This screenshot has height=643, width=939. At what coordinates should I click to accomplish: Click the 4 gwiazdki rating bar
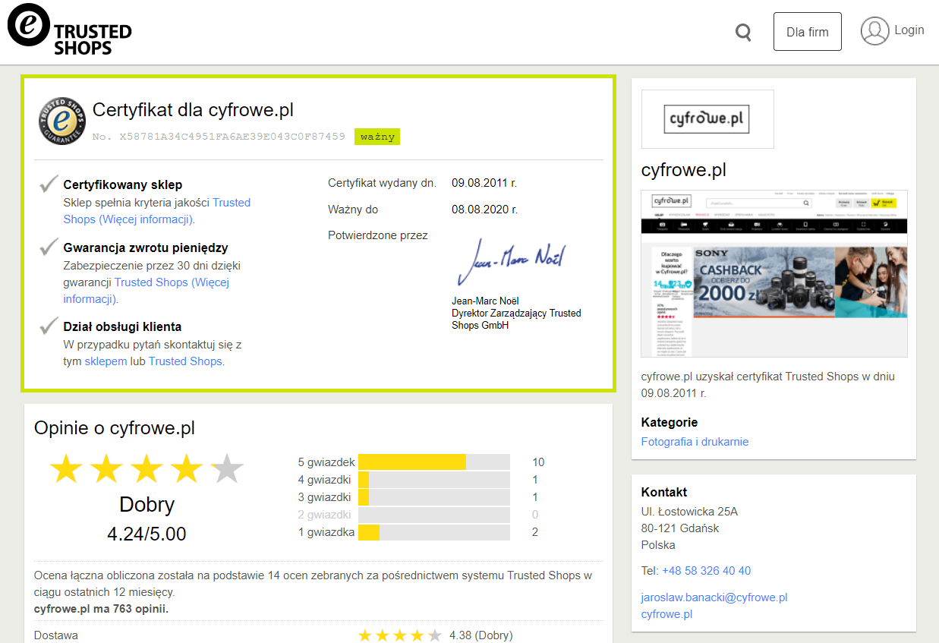pyautogui.click(x=434, y=480)
